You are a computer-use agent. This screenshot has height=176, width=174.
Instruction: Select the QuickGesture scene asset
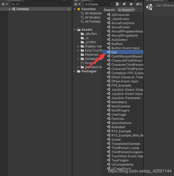123,123
